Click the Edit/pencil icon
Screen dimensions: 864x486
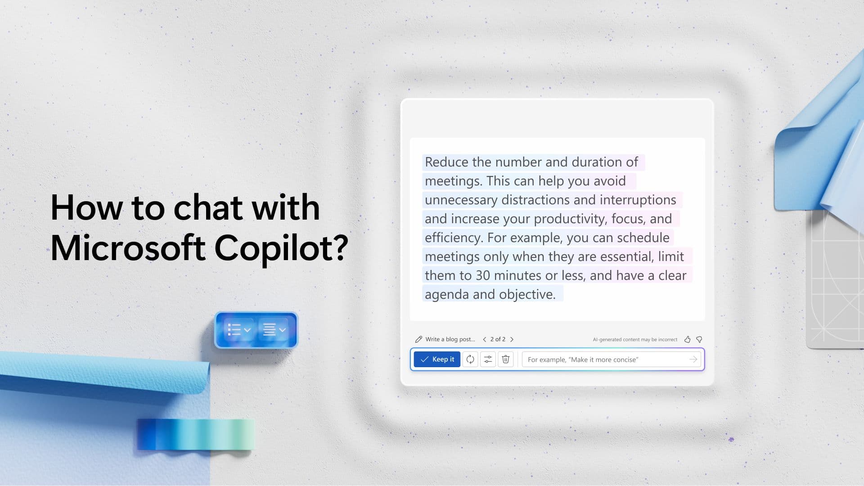point(418,339)
